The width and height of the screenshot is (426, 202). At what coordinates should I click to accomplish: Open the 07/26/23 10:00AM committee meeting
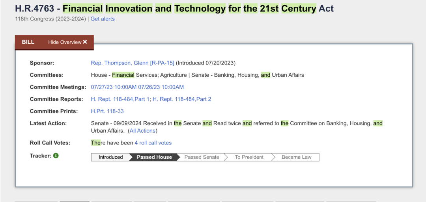coord(161,87)
